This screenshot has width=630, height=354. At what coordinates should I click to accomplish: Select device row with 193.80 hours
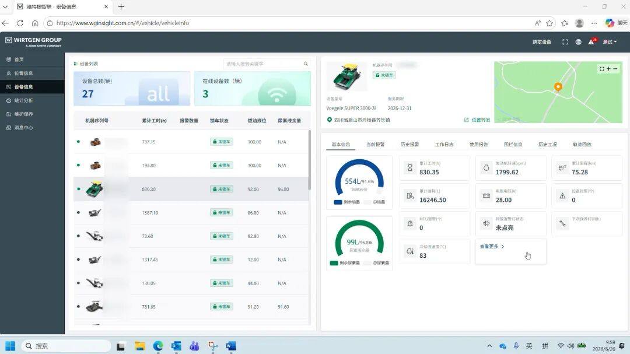(191, 166)
